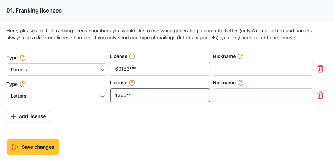Delete the Parcels license with trash icon
The height and width of the screenshot is (161, 334).
pos(320,69)
